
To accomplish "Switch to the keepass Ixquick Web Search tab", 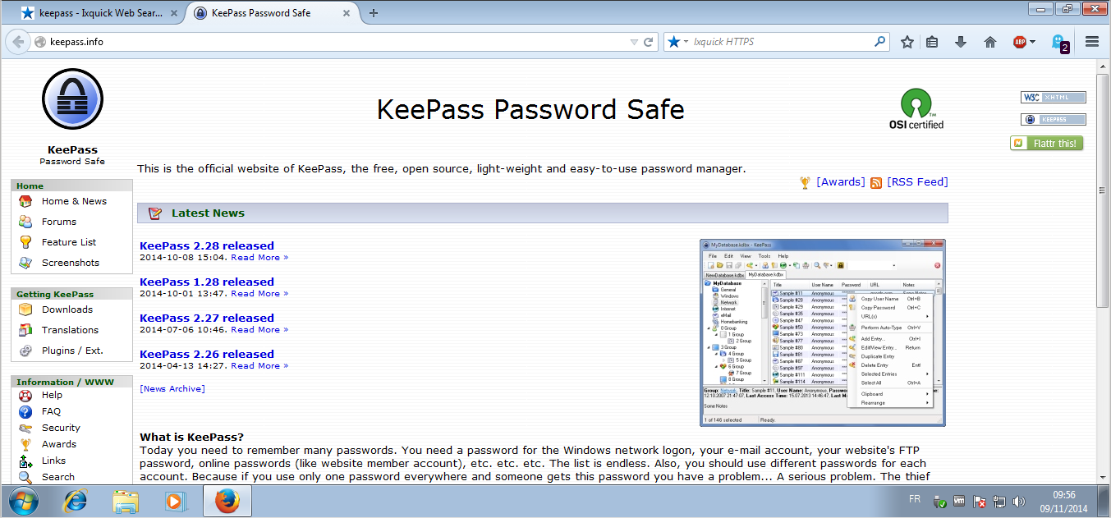I will [x=101, y=13].
